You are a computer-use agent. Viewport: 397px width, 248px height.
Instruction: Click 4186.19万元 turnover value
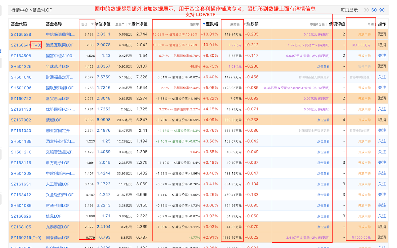232,238
